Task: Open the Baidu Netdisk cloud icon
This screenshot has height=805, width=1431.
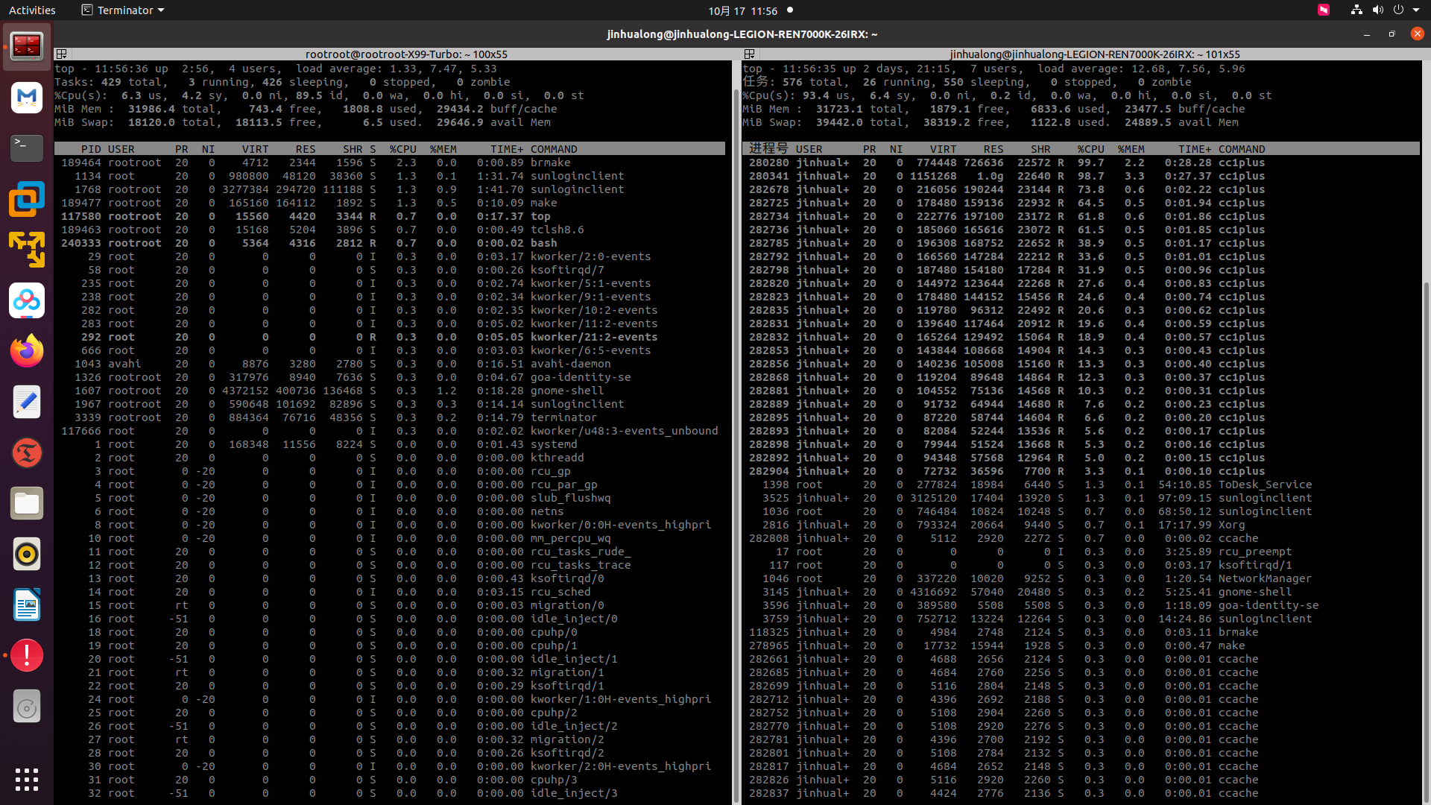Action: pyautogui.click(x=27, y=300)
